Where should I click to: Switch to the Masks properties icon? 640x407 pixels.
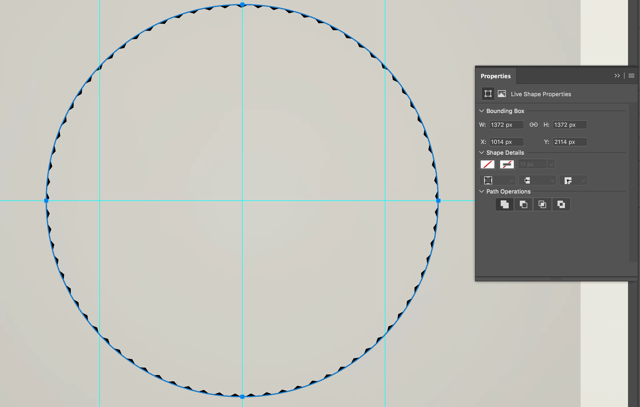pyautogui.click(x=502, y=94)
